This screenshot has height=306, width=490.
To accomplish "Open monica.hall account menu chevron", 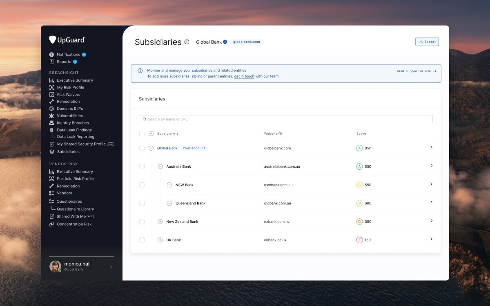I will tap(111, 267).
